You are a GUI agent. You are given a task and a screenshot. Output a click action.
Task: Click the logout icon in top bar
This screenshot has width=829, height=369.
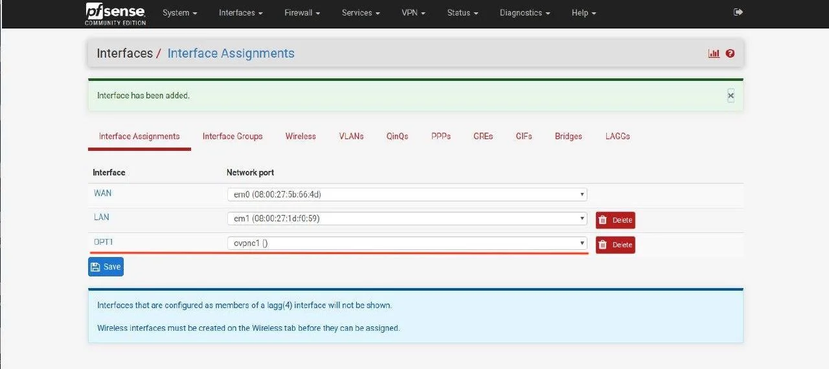coord(738,12)
